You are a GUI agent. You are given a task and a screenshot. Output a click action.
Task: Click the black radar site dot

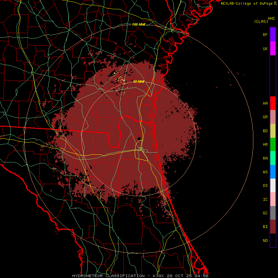(139, 138)
